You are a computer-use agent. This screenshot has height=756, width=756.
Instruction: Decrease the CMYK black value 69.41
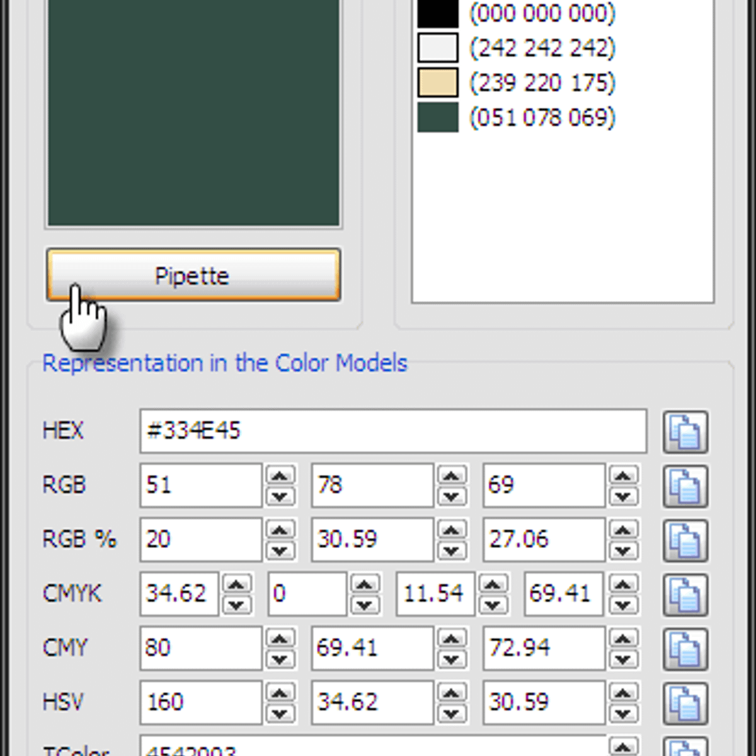622,605
